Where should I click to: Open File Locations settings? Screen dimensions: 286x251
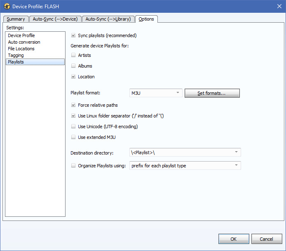click(21, 49)
